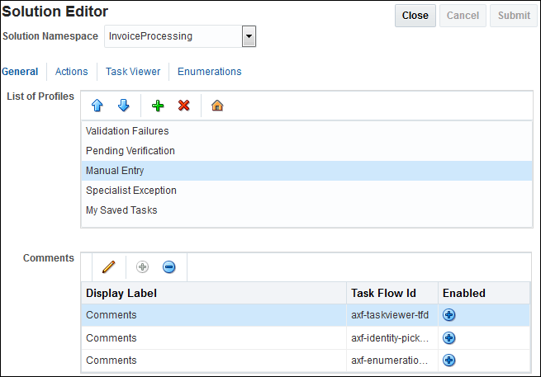The height and width of the screenshot is (377, 541).
Task: Select the Validation Failures profile
Action: tap(306, 131)
